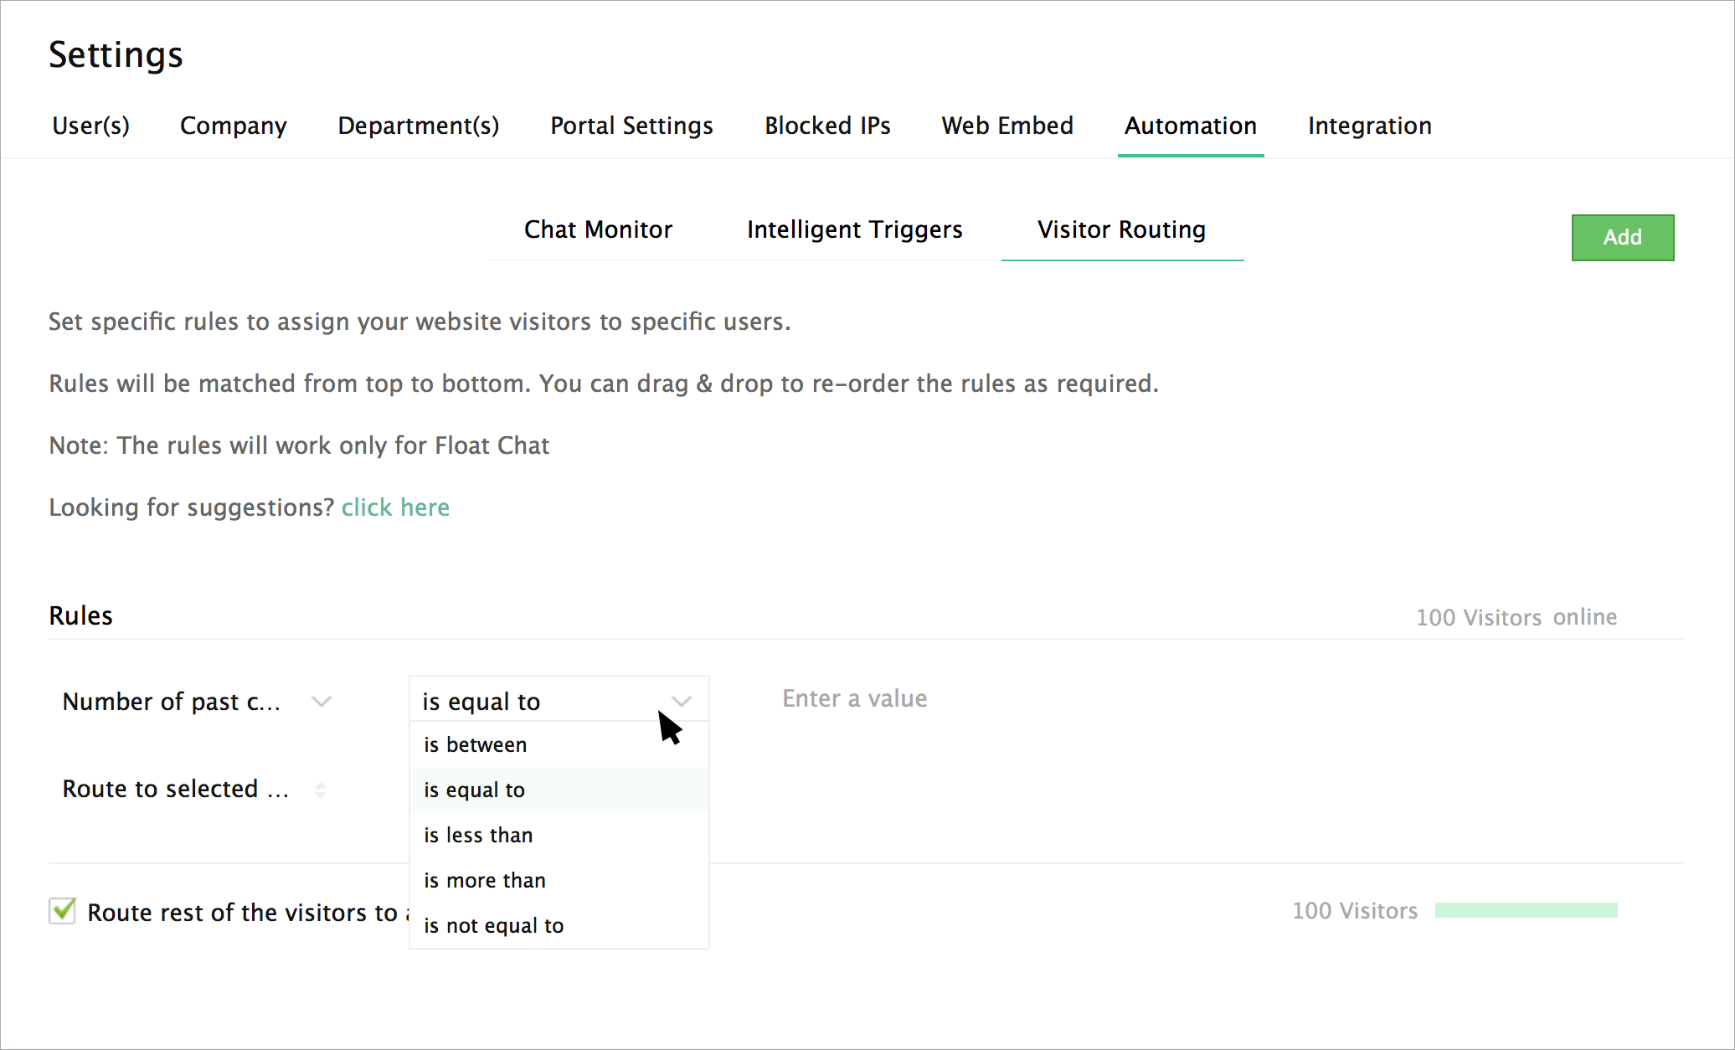
Task: Click chevron beside Number of past chats
Action: (322, 702)
